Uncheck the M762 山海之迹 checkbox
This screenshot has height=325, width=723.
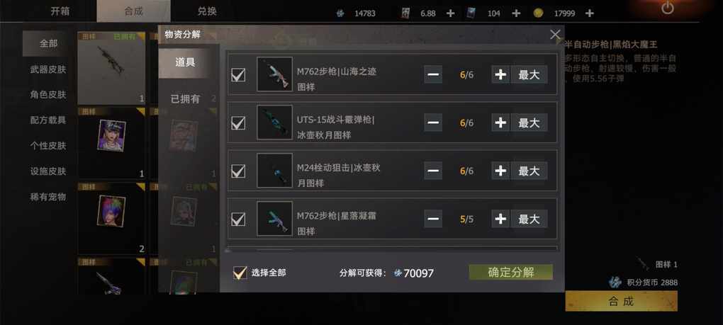(x=238, y=74)
